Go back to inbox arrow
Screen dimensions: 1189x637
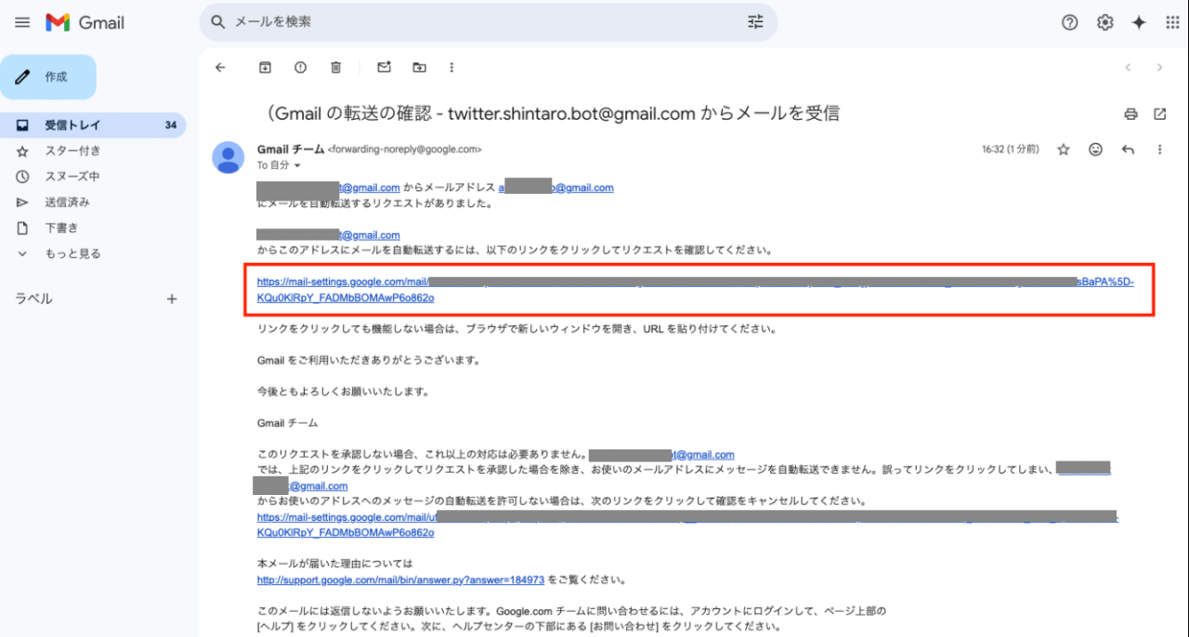[220, 67]
